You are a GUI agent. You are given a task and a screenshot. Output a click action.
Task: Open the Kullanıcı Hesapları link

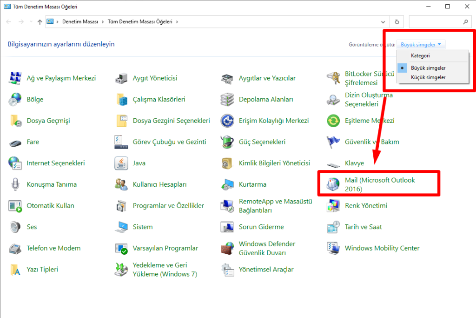[x=159, y=184]
